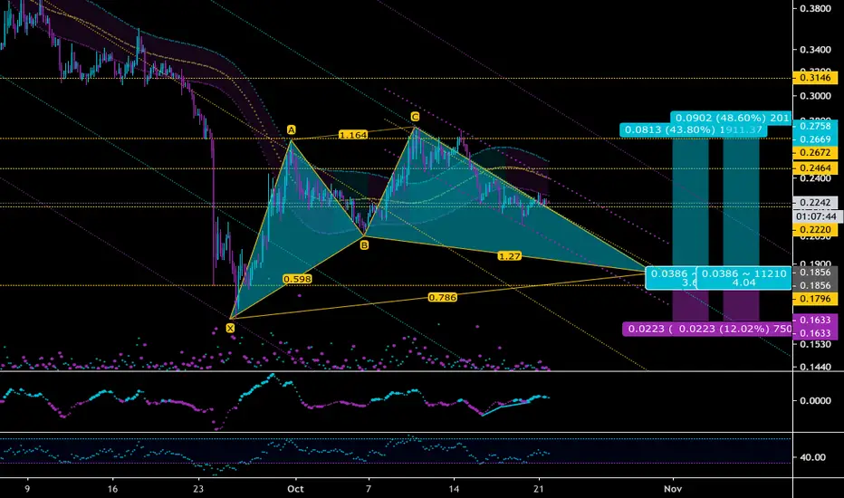844x498 pixels.
Task: Click the 0.2758 cyan price tag
Action: tap(815, 126)
